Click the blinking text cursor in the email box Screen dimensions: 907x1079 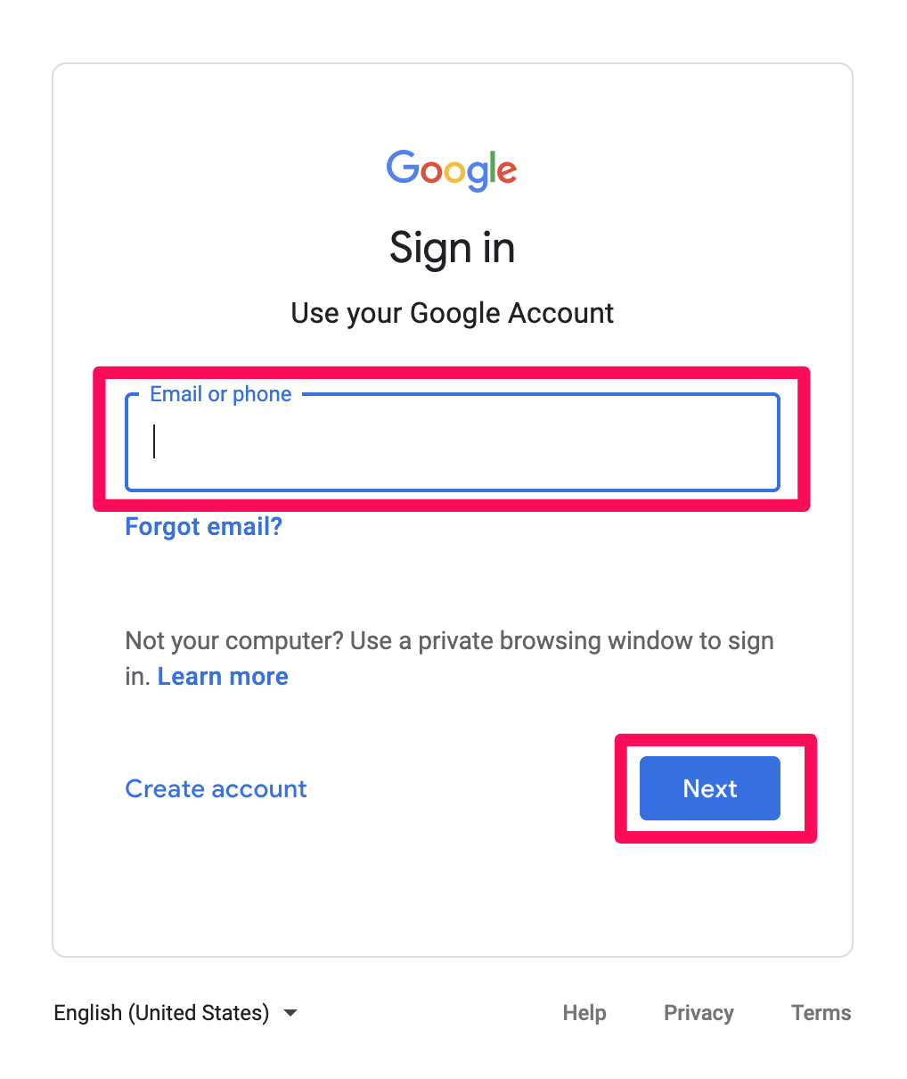[x=154, y=441]
